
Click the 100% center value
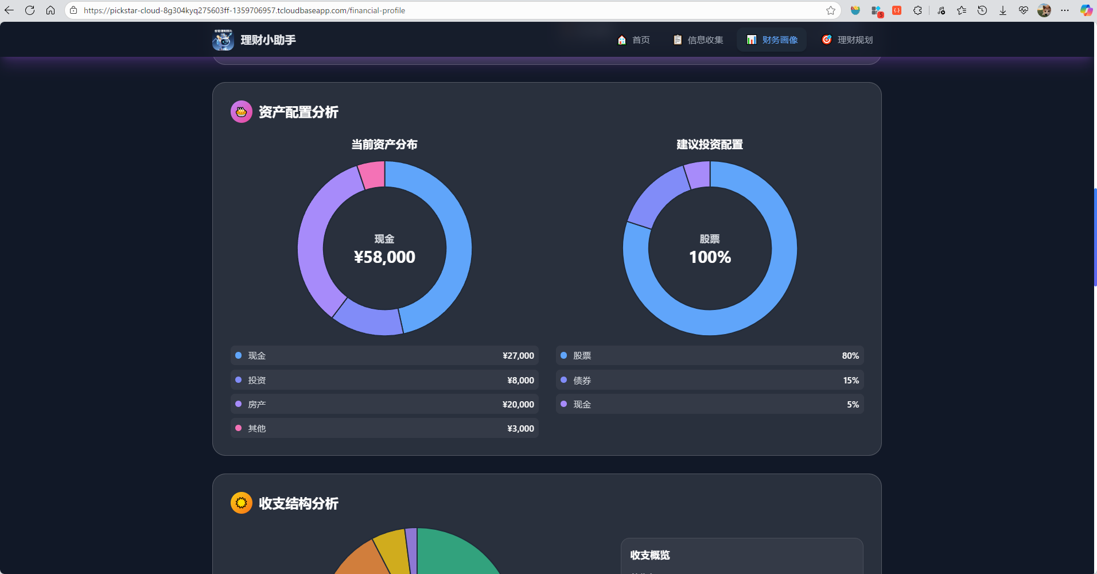[710, 257]
